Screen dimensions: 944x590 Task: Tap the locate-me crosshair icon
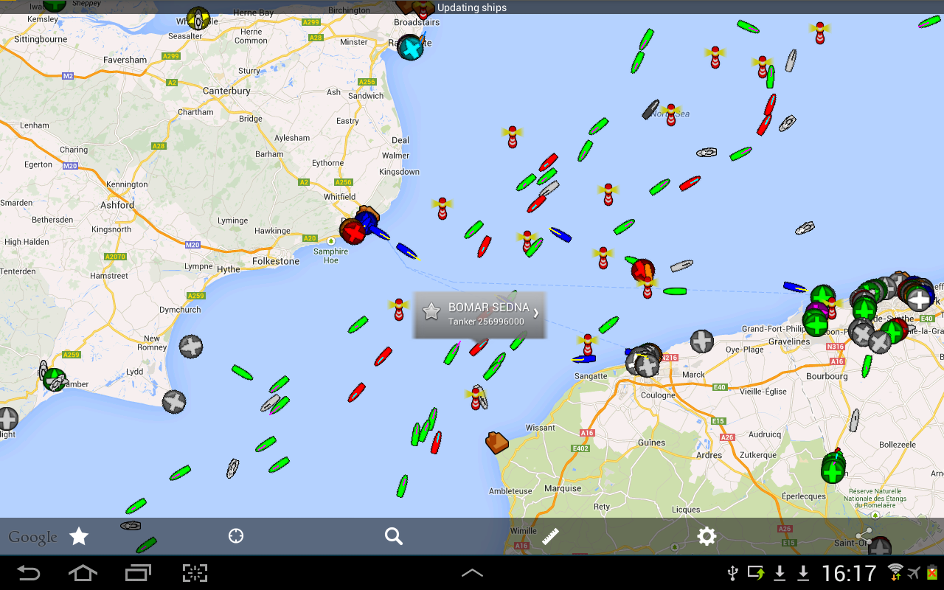click(236, 536)
